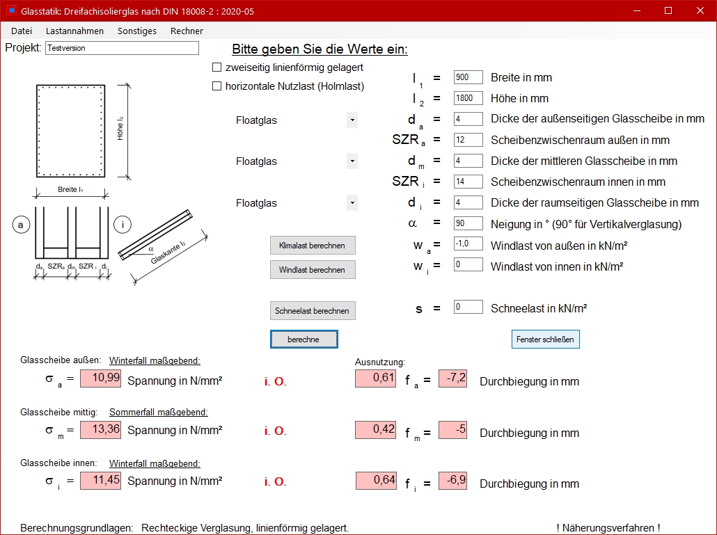Click the '! Näherungsverfahren !' note
This screenshot has height=535, width=717.
point(608,527)
